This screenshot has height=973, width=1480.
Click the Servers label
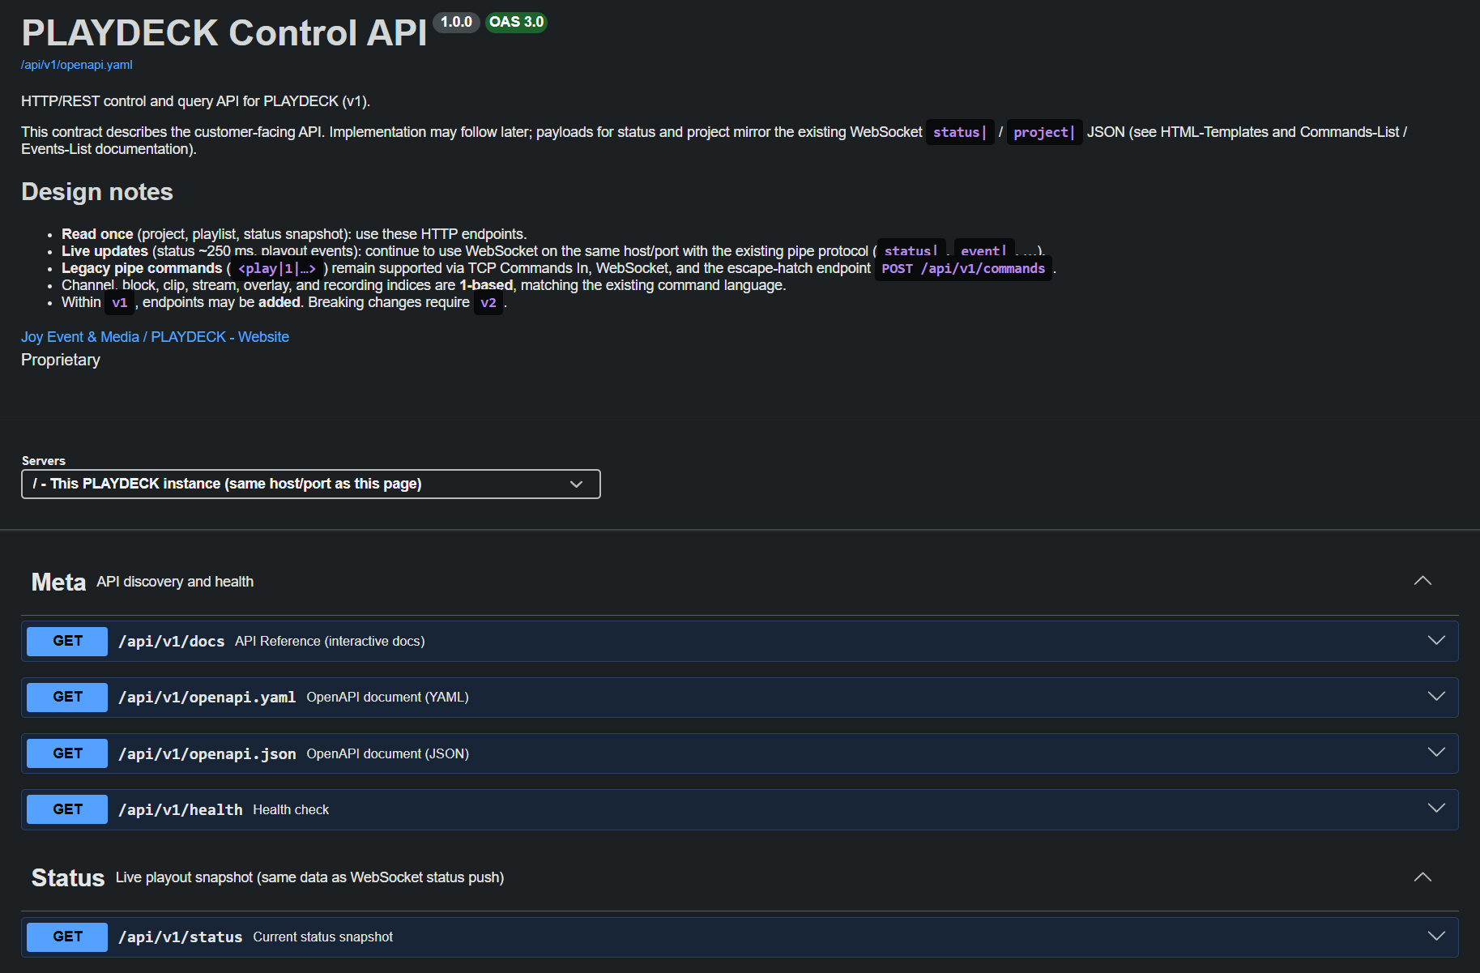point(44,461)
